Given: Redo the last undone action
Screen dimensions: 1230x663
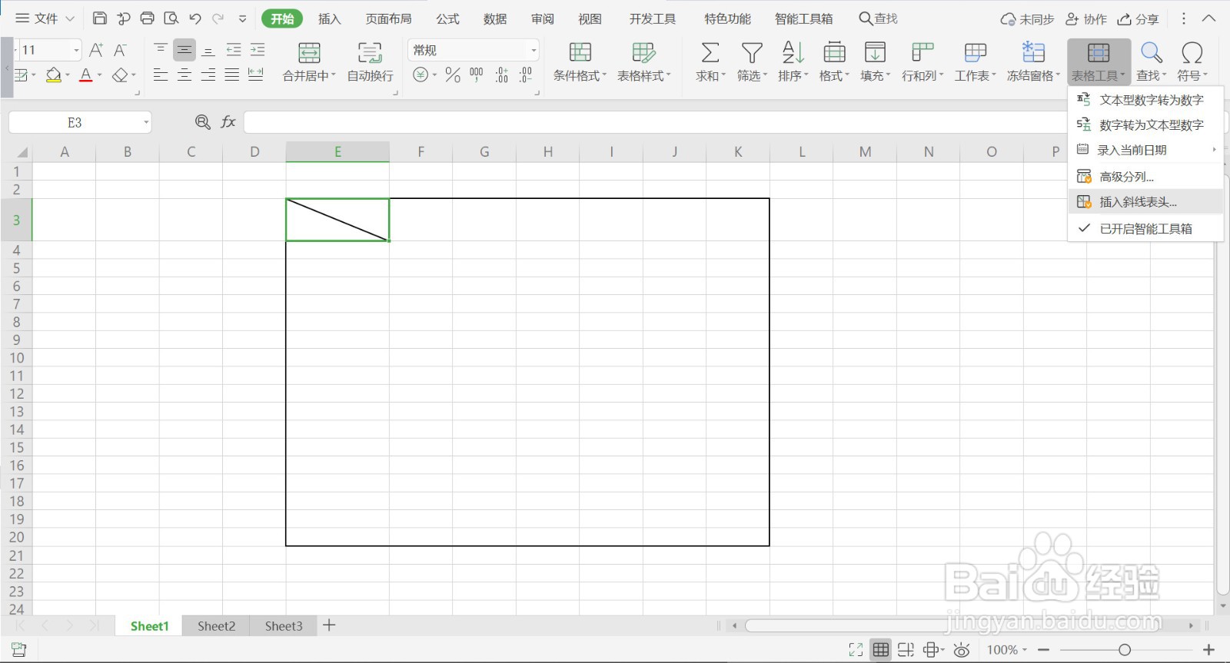Looking at the screenshot, I should (218, 18).
